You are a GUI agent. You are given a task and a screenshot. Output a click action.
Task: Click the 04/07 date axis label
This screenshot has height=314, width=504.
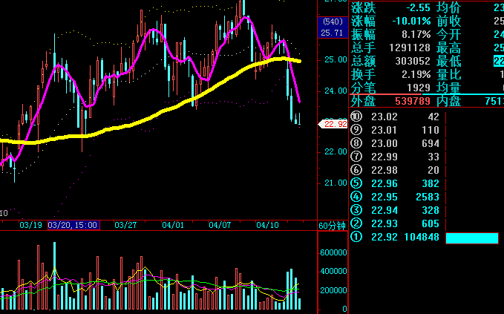click(220, 225)
